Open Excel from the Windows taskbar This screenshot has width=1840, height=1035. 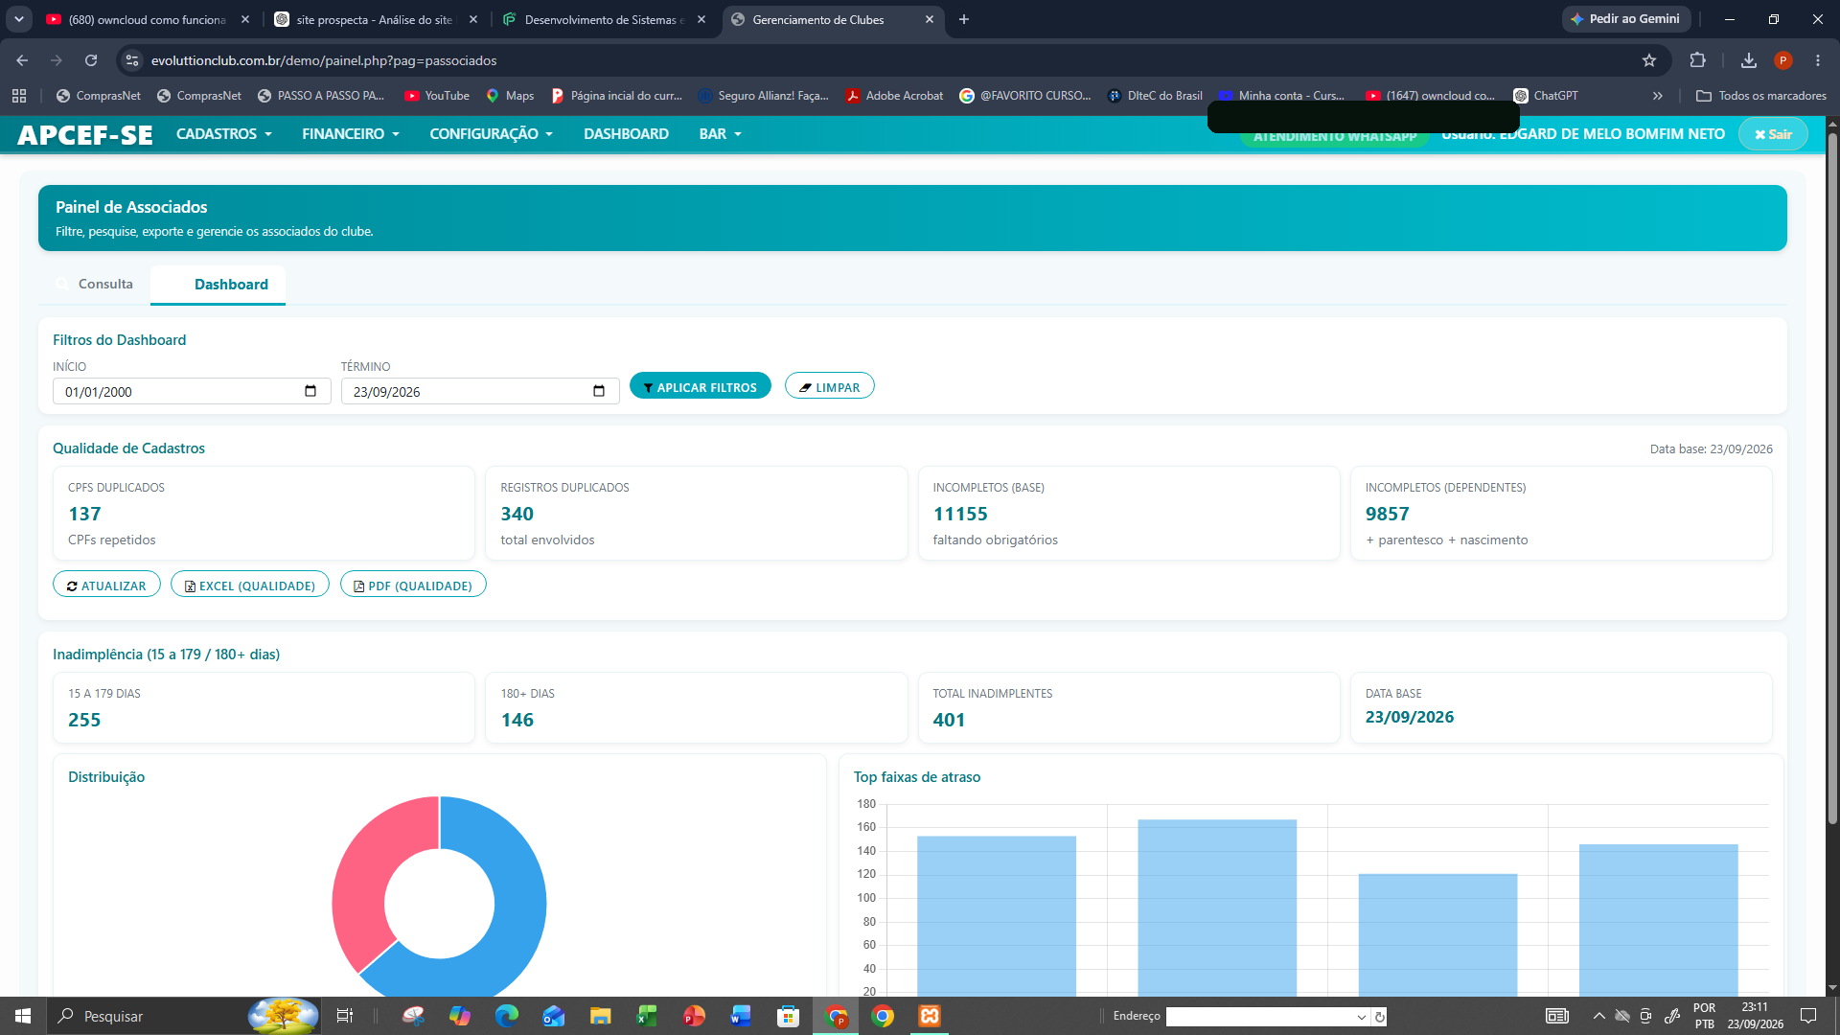[647, 1016]
